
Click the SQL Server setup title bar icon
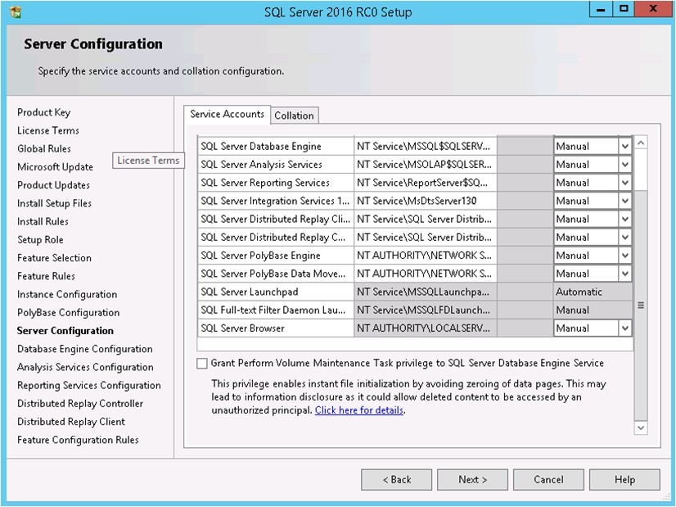point(15,12)
